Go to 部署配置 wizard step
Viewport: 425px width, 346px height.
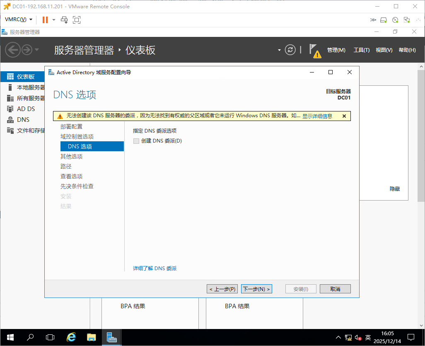(x=71, y=127)
